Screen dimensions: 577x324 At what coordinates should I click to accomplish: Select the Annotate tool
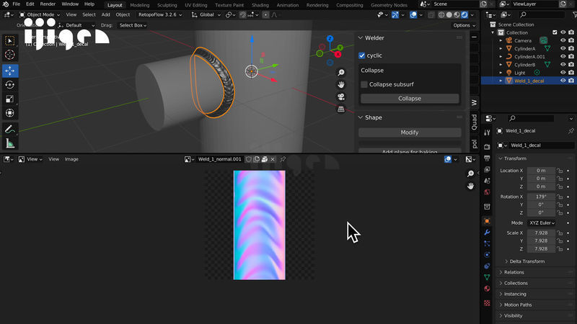(x=10, y=129)
